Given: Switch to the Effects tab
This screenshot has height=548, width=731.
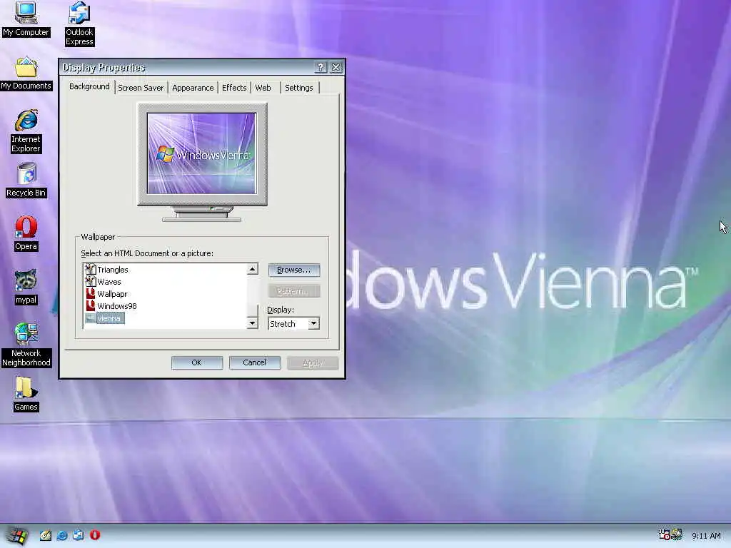Looking at the screenshot, I should 234,88.
